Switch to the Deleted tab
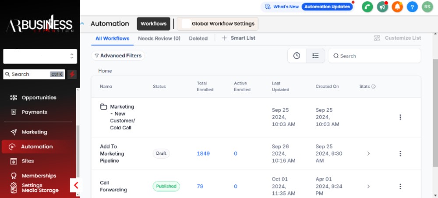The image size is (438, 198). 198,38
